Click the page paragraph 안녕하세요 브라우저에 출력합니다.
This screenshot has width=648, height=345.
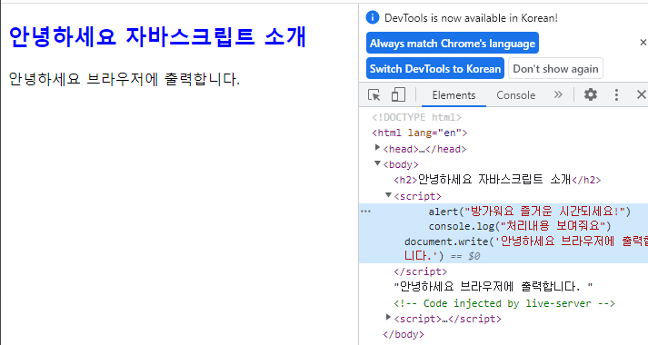coord(124,78)
